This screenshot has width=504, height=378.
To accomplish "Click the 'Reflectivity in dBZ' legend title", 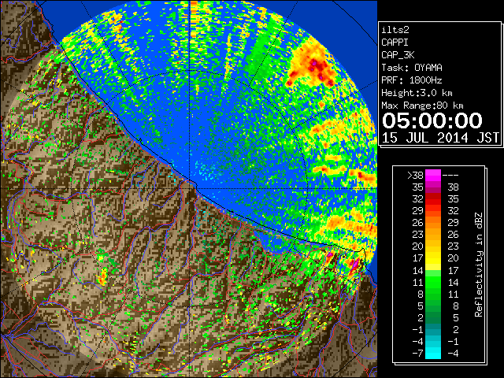I will [x=478, y=265].
